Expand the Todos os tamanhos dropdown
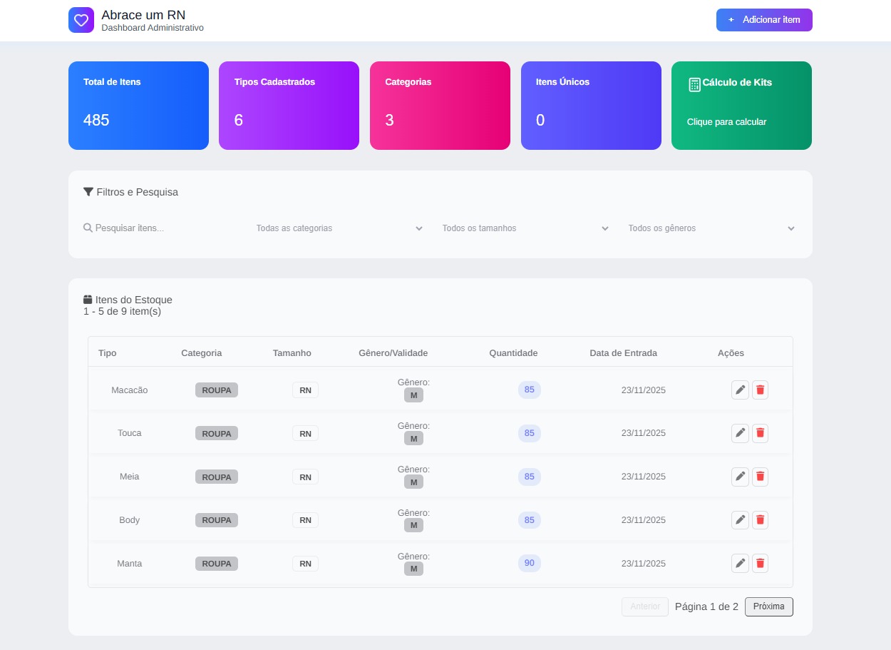 (525, 228)
